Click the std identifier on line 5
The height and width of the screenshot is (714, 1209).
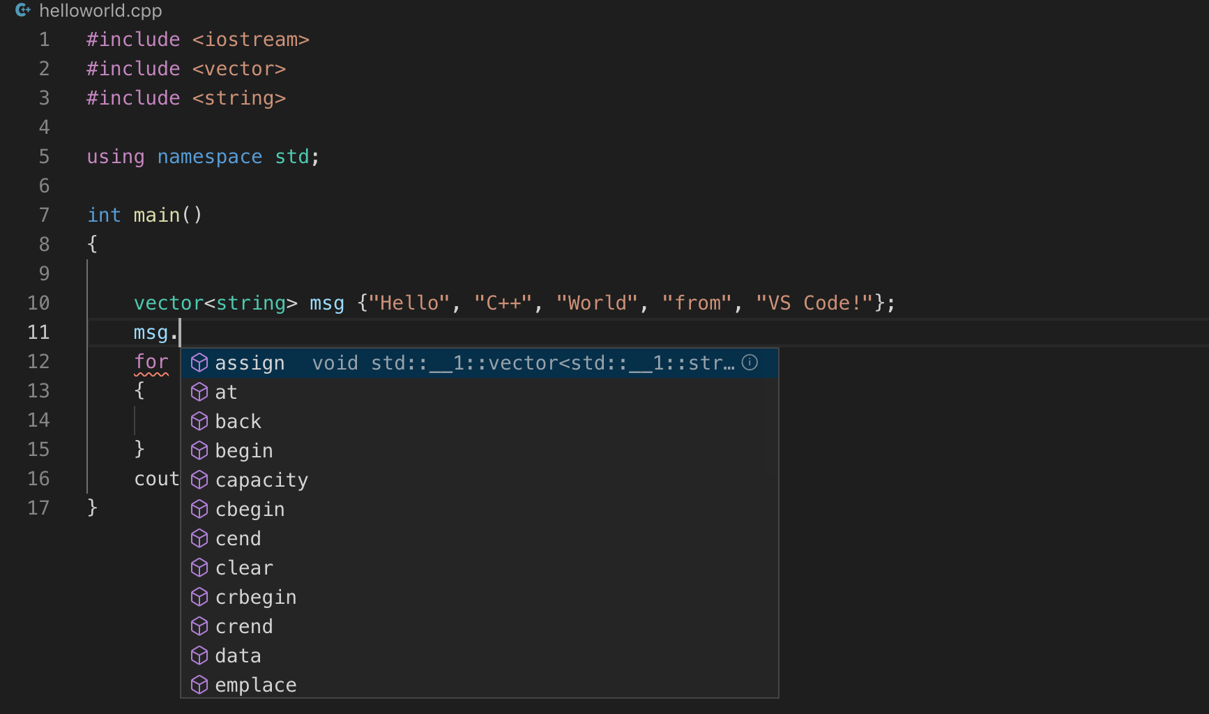(x=292, y=156)
